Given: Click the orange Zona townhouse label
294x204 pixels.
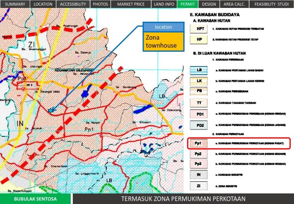Looking at the screenshot, I should tap(164, 42).
